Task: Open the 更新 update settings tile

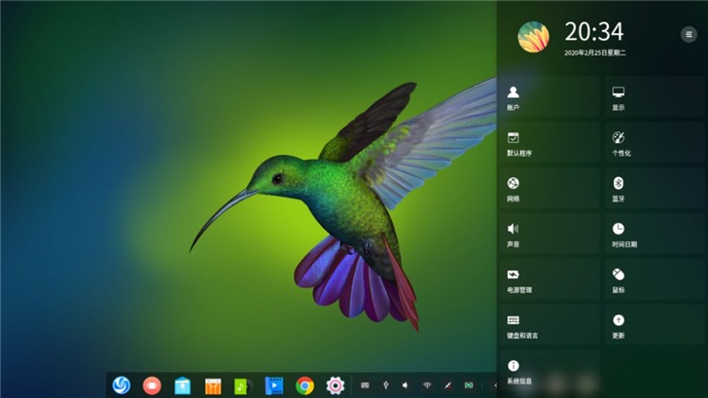Action: [655, 325]
